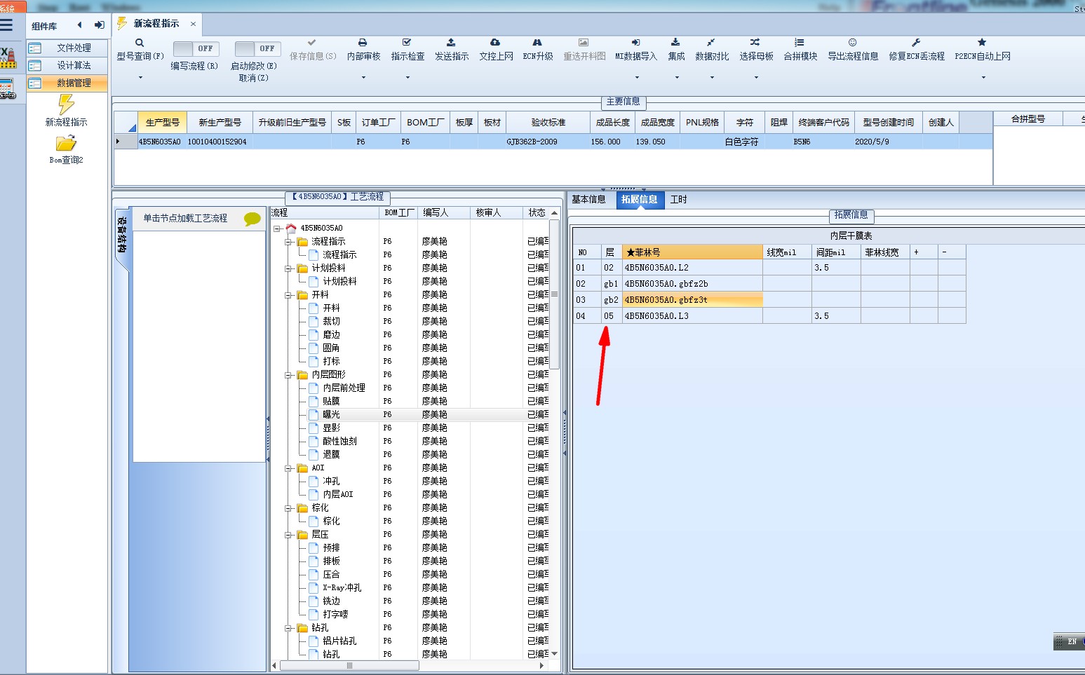Click the + column header button

point(924,252)
